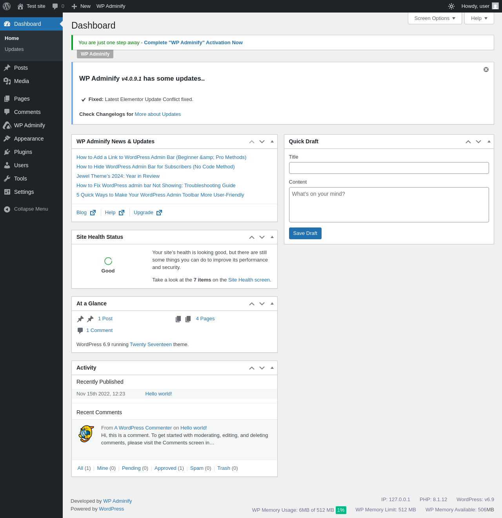The height and width of the screenshot is (518, 502).
Task: Toggle the Quick Draft panel
Action: 489,141
